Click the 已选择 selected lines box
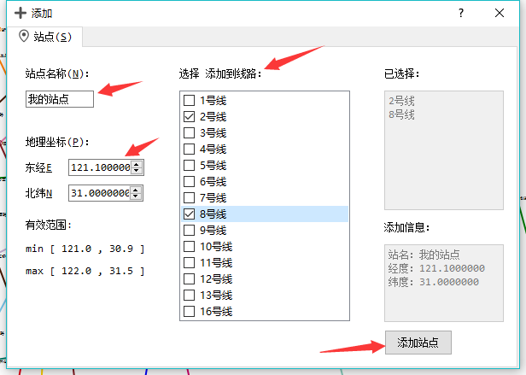The height and width of the screenshot is (375, 526). tap(444, 150)
